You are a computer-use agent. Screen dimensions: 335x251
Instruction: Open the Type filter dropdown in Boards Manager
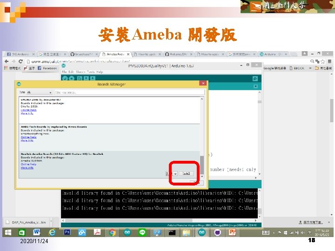click(x=39, y=92)
